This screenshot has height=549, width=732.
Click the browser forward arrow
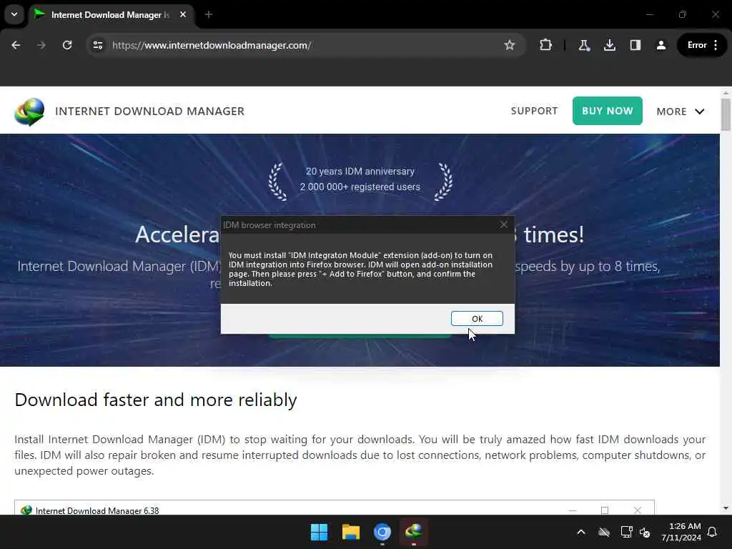(41, 45)
